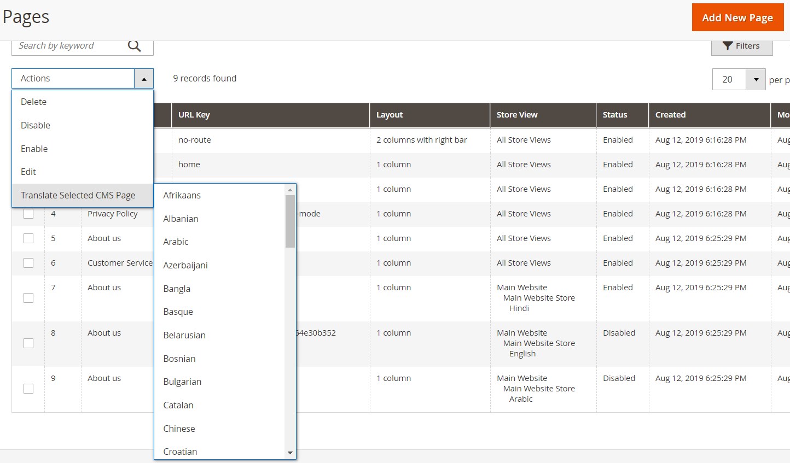Click the Add New Page button
The width and height of the screenshot is (790, 463).
(x=737, y=18)
